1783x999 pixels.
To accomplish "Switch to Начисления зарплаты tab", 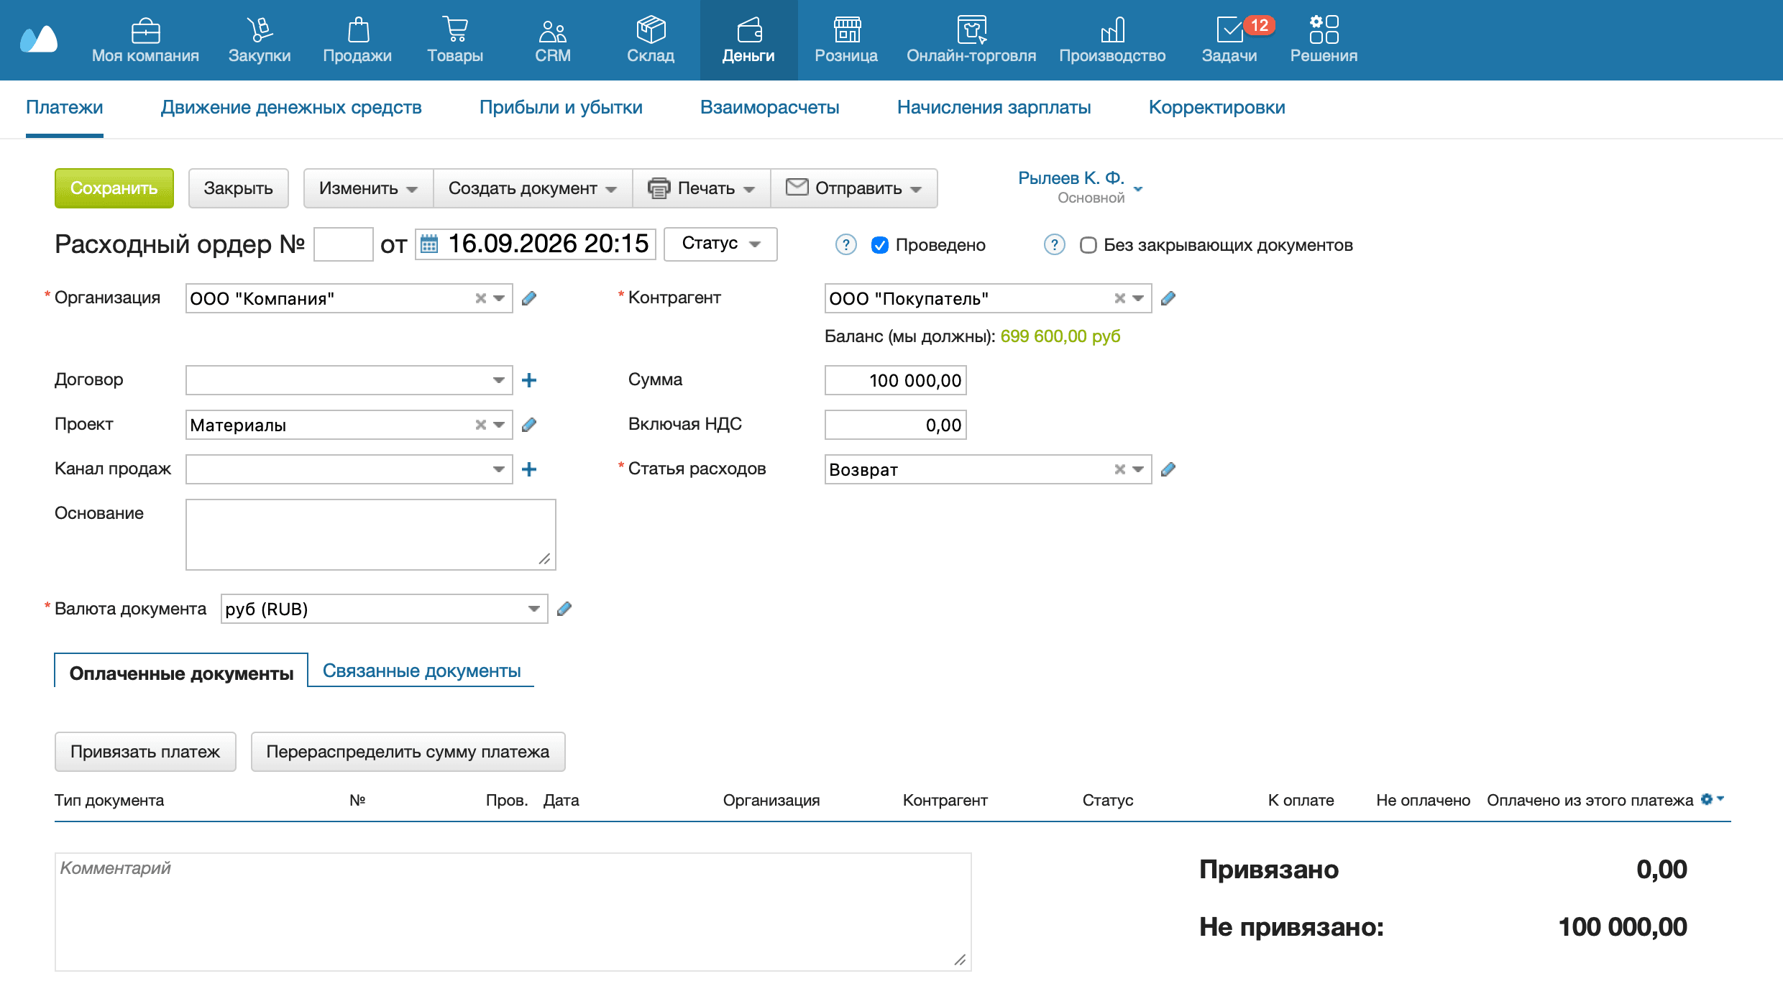I will coord(994,108).
